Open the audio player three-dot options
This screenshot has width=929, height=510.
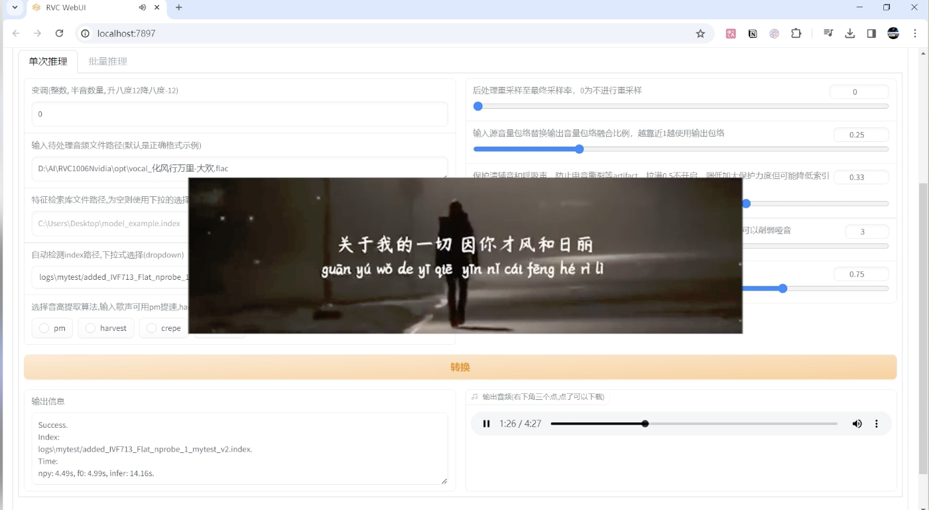pyautogui.click(x=877, y=424)
